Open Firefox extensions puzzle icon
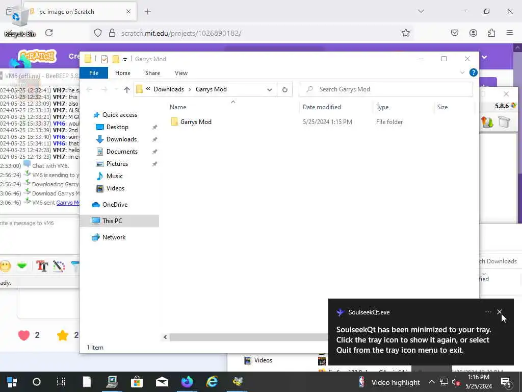The height and width of the screenshot is (392, 522). 491,33
